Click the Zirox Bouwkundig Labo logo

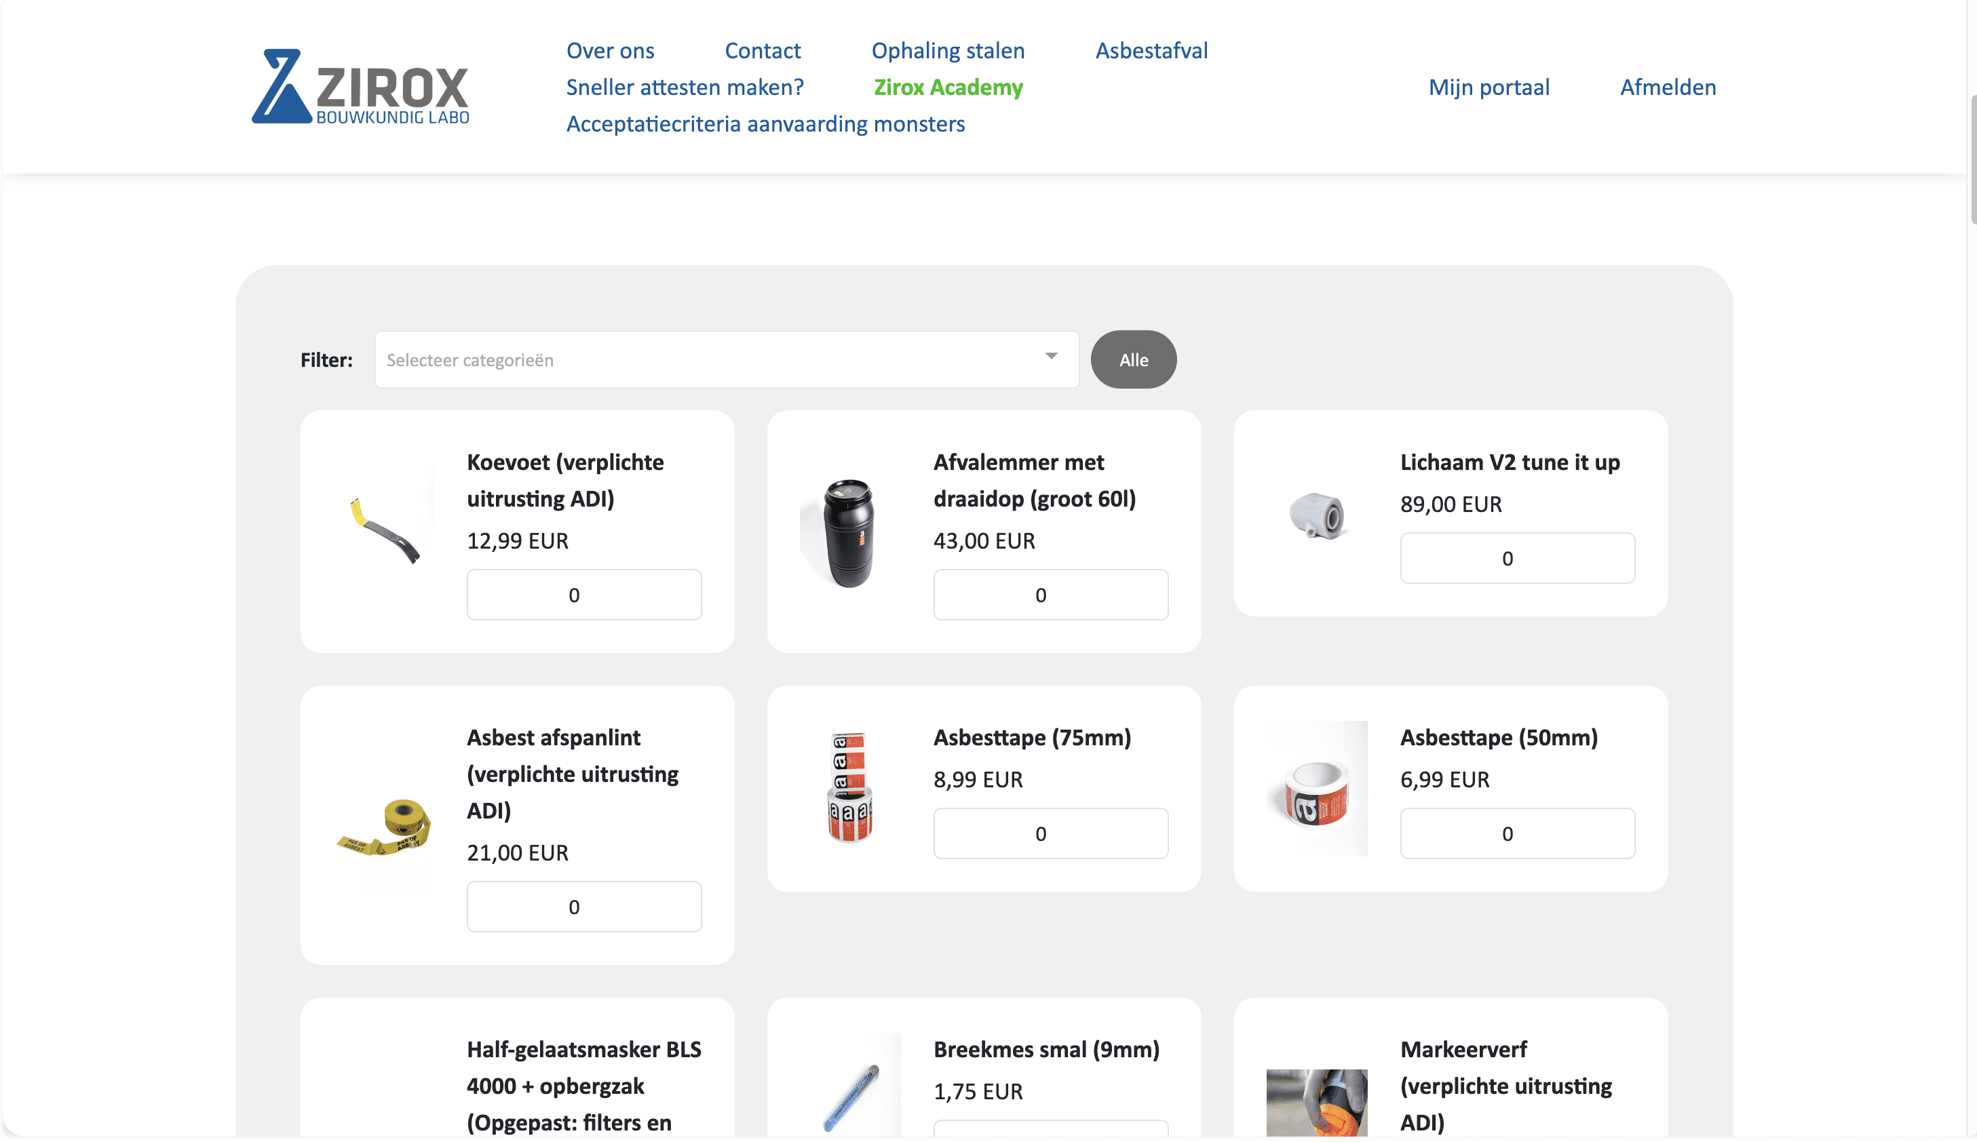[360, 86]
